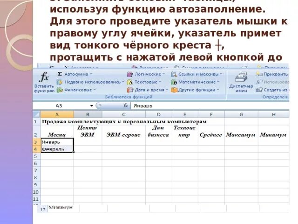Click the formula bar fx button

point(125,105)
